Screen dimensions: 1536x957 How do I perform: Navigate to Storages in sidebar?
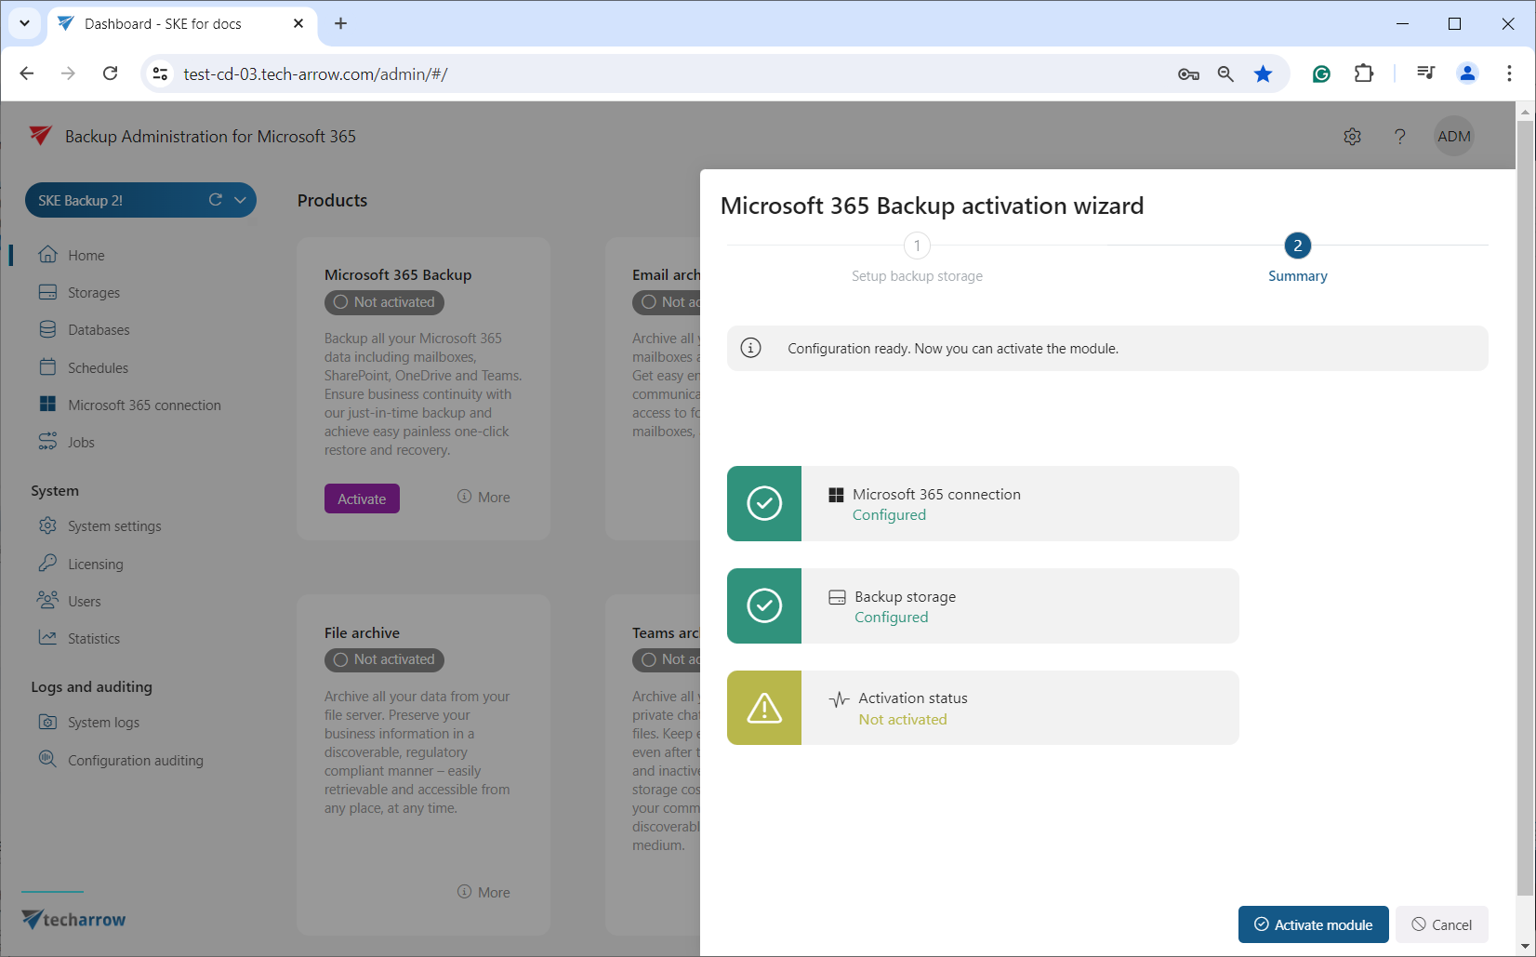pyautogui.click(x=93, y=293)
